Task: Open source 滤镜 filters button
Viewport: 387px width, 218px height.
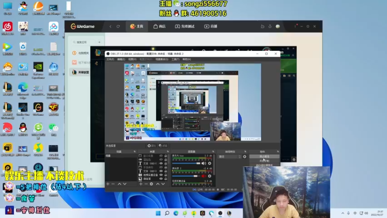Action: (163, 146)
